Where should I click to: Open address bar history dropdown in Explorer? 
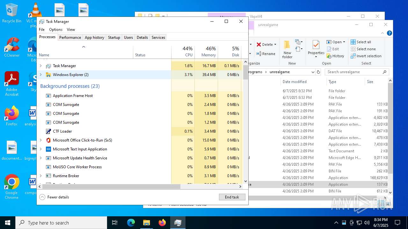coord(313,72)
